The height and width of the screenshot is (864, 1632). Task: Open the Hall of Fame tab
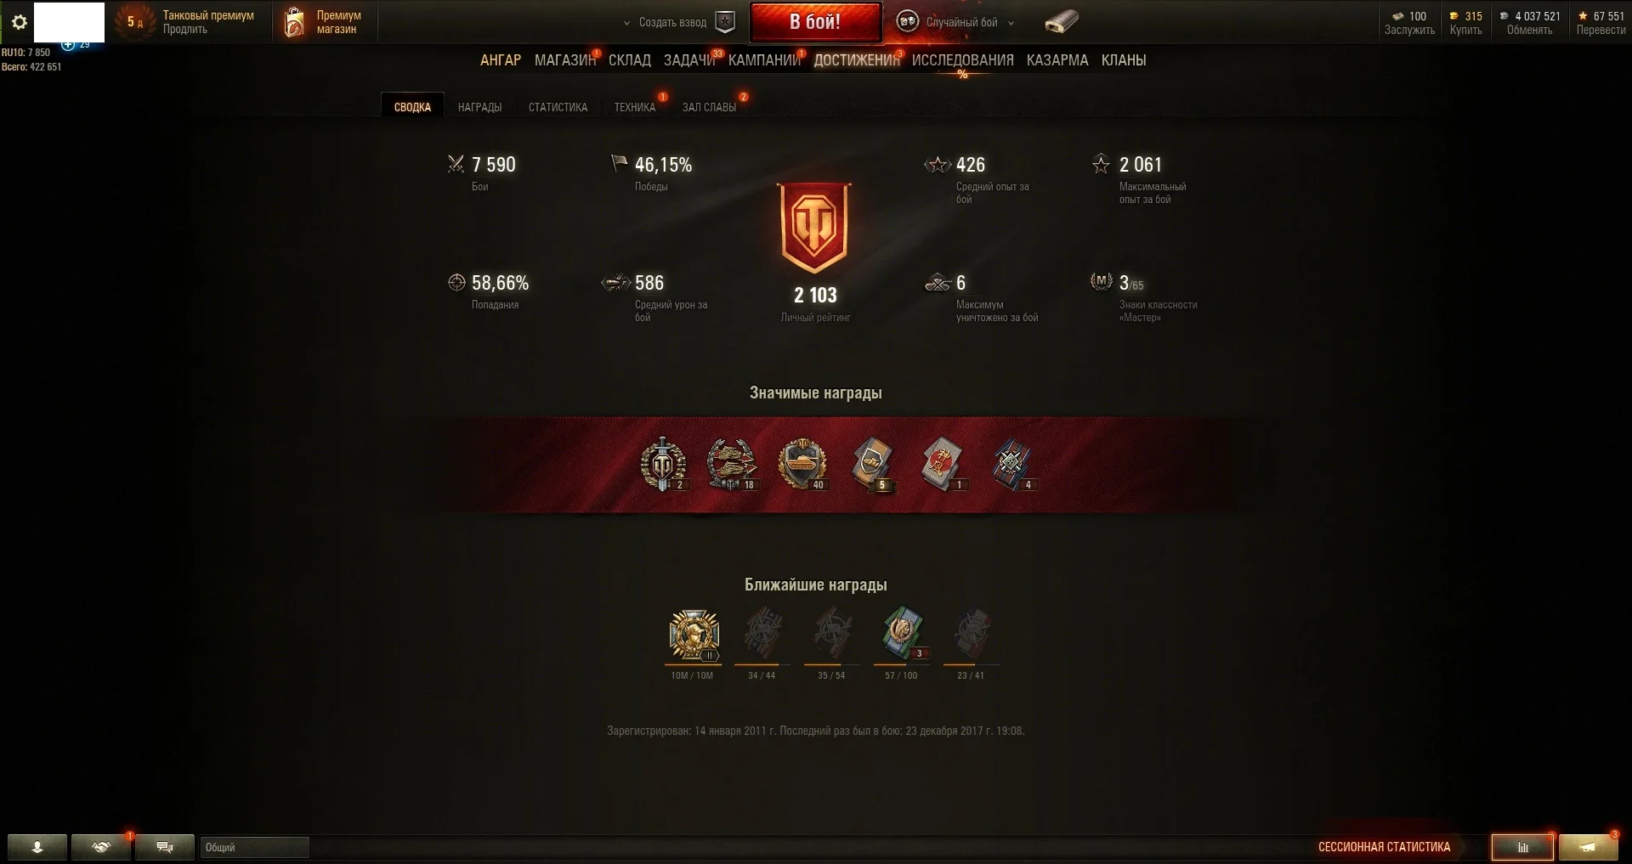709,107
